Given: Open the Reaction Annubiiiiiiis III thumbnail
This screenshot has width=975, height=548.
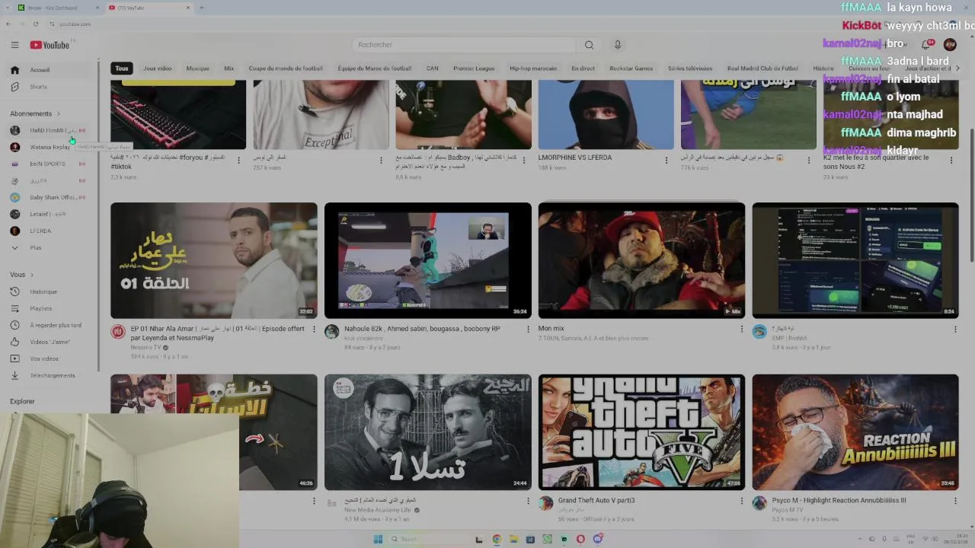Looking at the screenshot, I should (855, 432).
